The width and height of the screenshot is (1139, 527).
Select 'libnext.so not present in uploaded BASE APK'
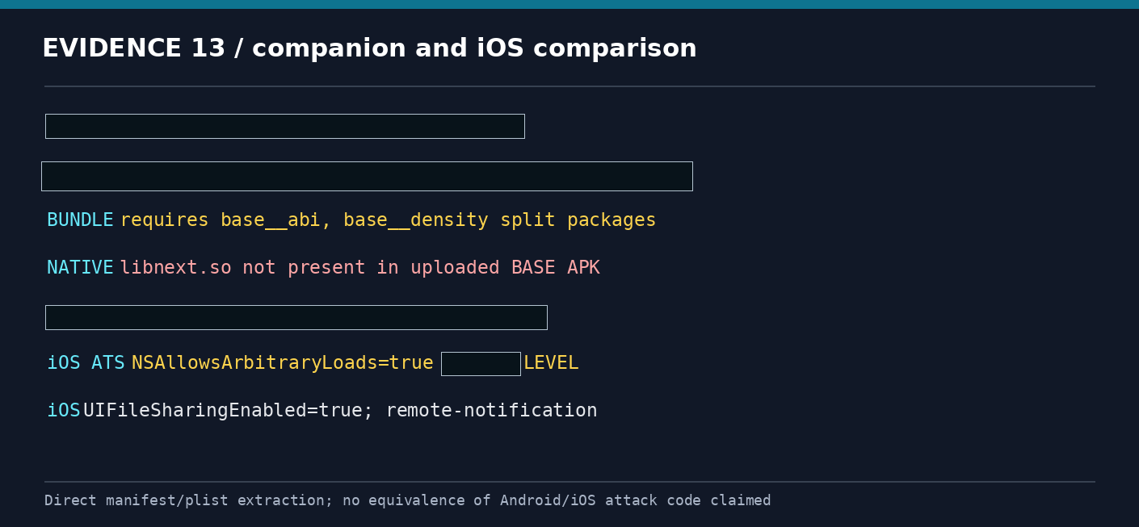pos(359,268)
